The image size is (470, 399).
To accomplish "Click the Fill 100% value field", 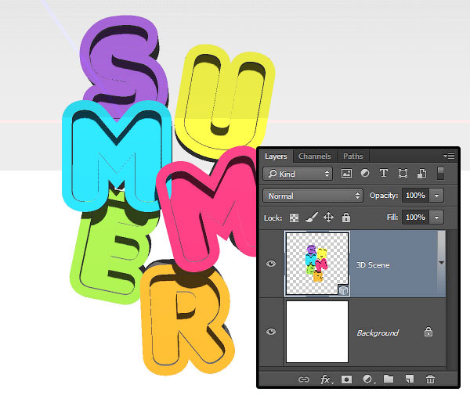I will [415, 217].
